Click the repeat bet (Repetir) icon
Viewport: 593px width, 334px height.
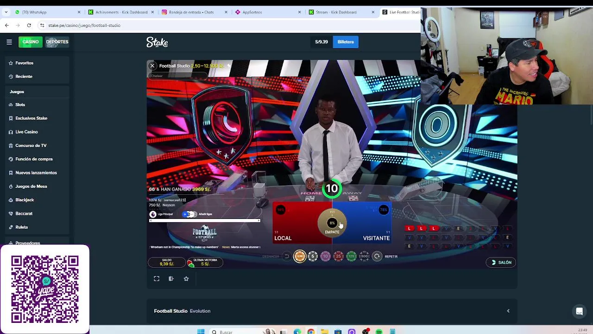377,256
